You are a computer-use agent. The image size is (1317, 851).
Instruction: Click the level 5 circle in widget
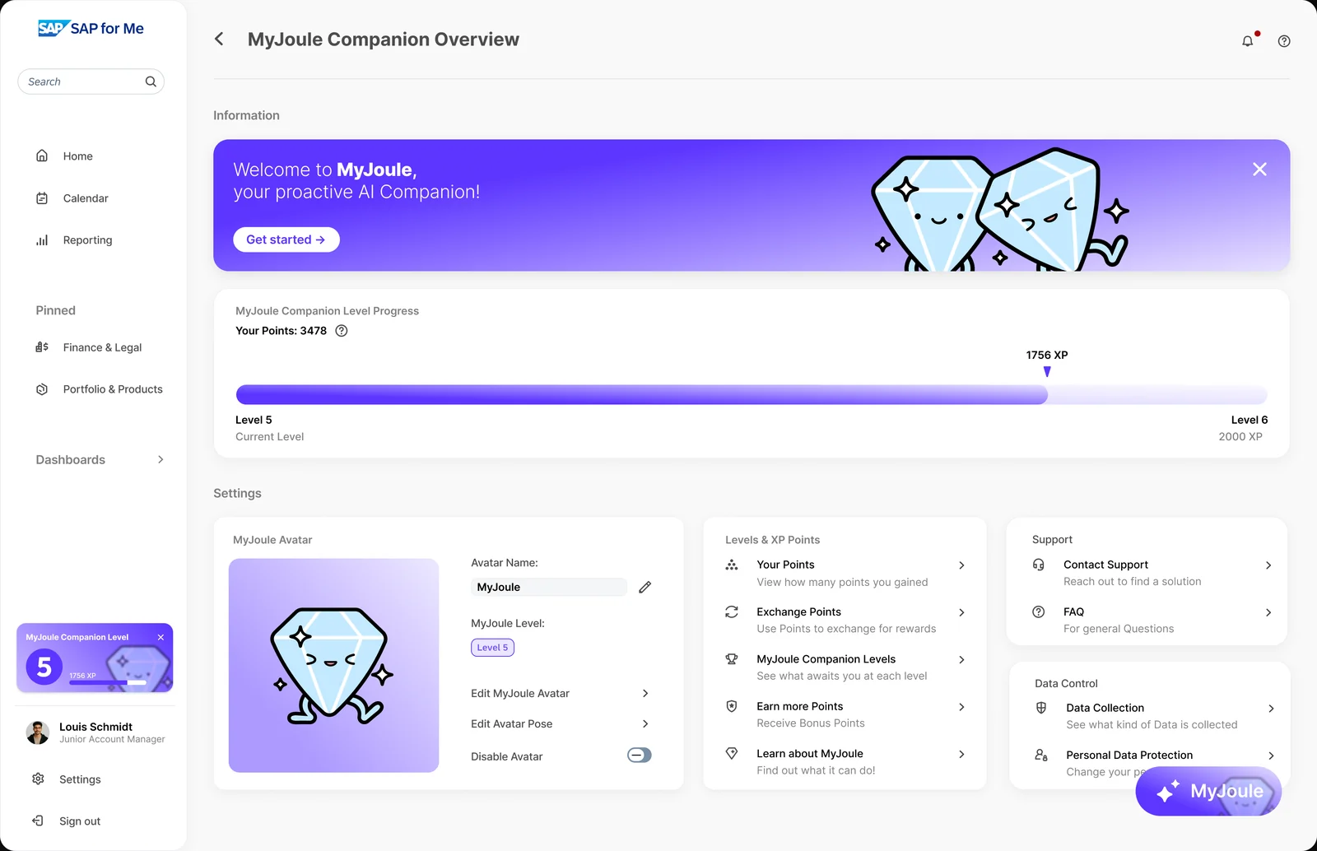click(44, 667)
